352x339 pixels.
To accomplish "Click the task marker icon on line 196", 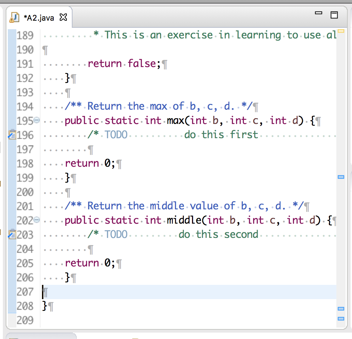I will (11, 135).
